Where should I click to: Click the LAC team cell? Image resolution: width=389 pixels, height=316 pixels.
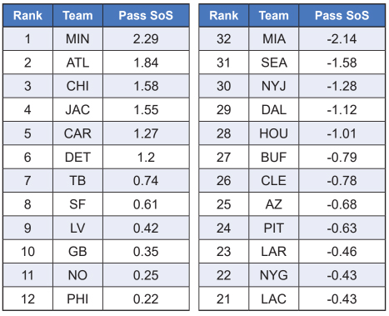(274, 299)
